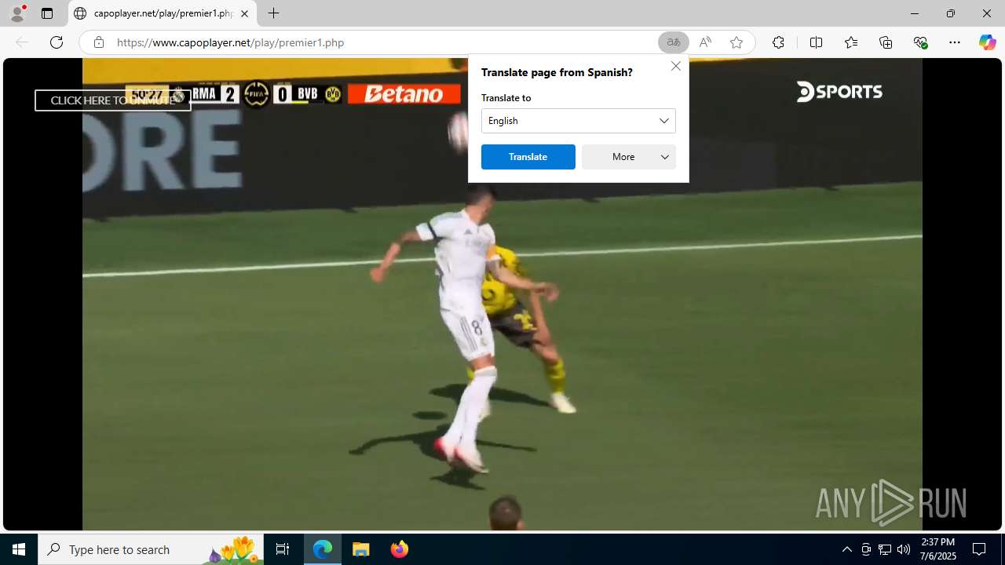Open Task View on taskbar
The height and width of the screenshot is (565, 1005).
click(283, 549)
